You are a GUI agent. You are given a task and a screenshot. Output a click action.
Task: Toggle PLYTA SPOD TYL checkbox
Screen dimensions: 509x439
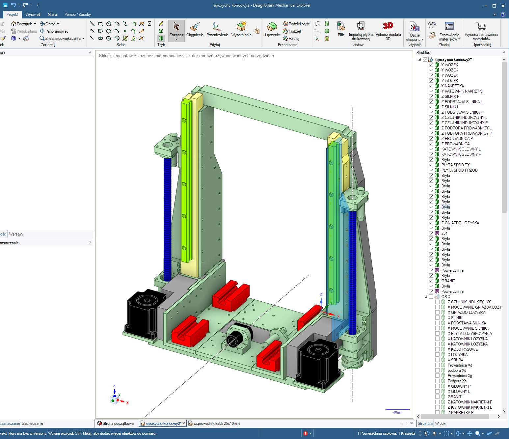coord(431,165)
